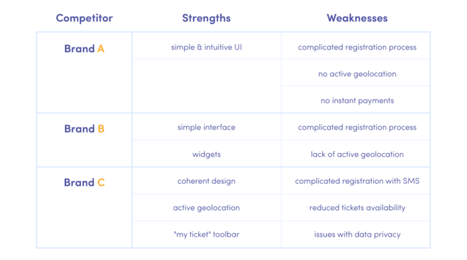
Task: Click the 'coherent design' cell
Action: [x=206, y=181]
